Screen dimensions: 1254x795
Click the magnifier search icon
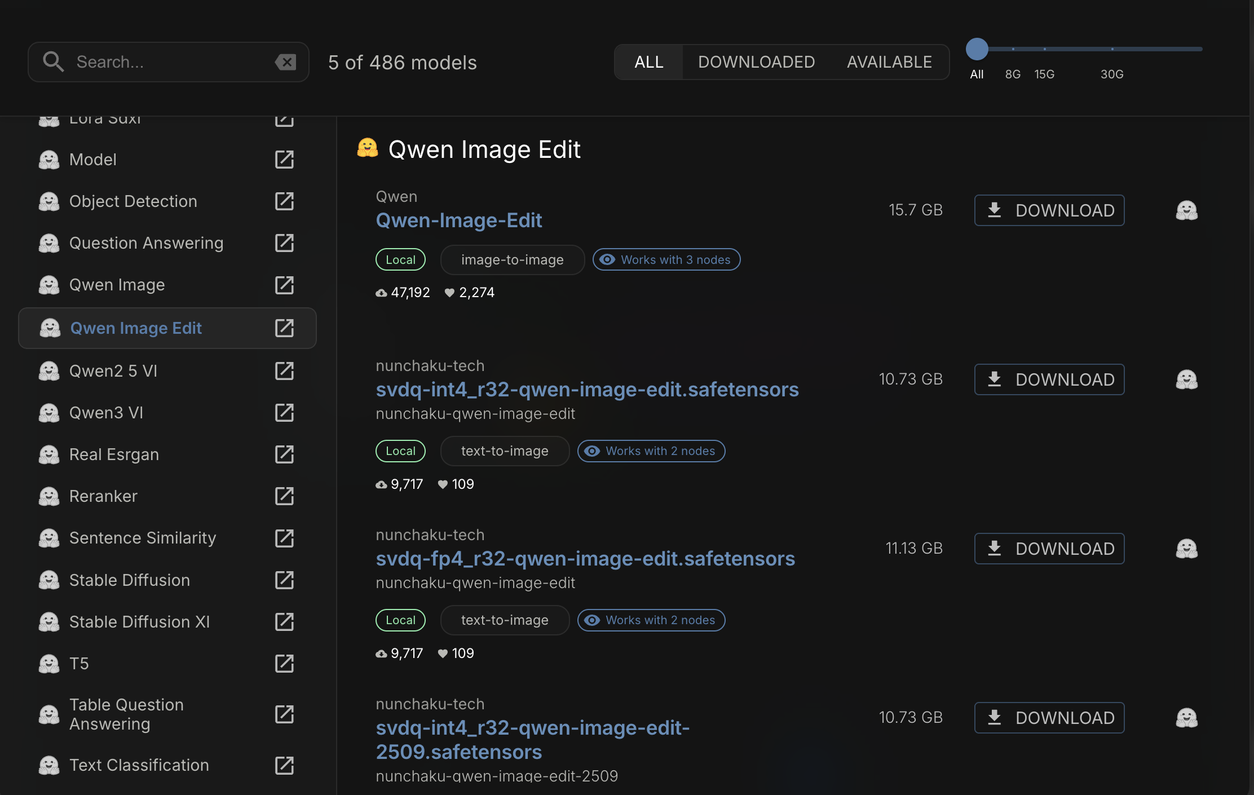[x=54, y=62]
